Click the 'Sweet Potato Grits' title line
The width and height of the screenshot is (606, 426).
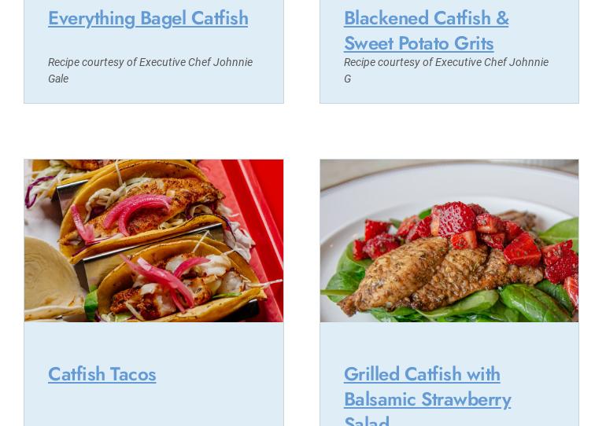coord(419,43)
